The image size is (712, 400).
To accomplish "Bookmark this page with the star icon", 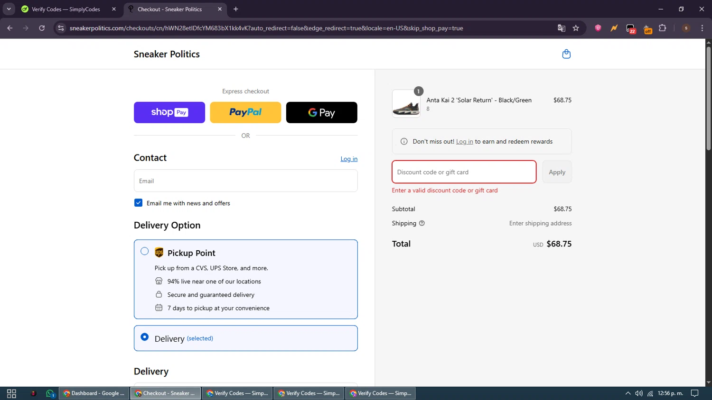I will click(x=576, y=28).
